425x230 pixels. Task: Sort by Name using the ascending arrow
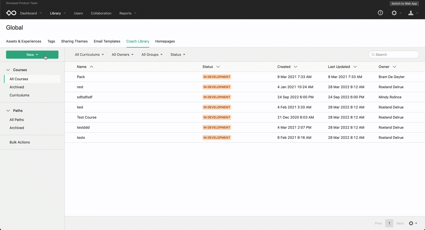92,67
